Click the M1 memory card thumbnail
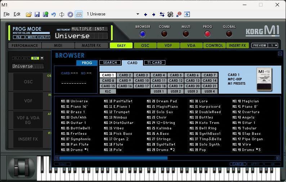The height and width of the screenshot is (182, 286). [x=264, y=79]
